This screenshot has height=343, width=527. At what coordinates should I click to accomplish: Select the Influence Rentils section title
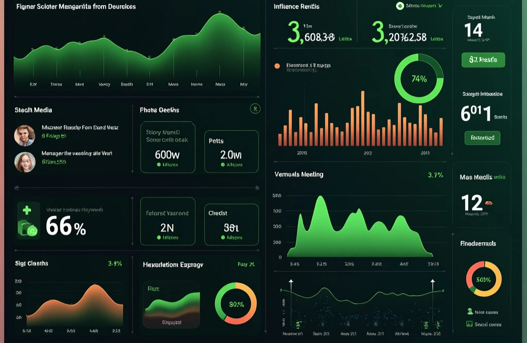pos(296,7)
